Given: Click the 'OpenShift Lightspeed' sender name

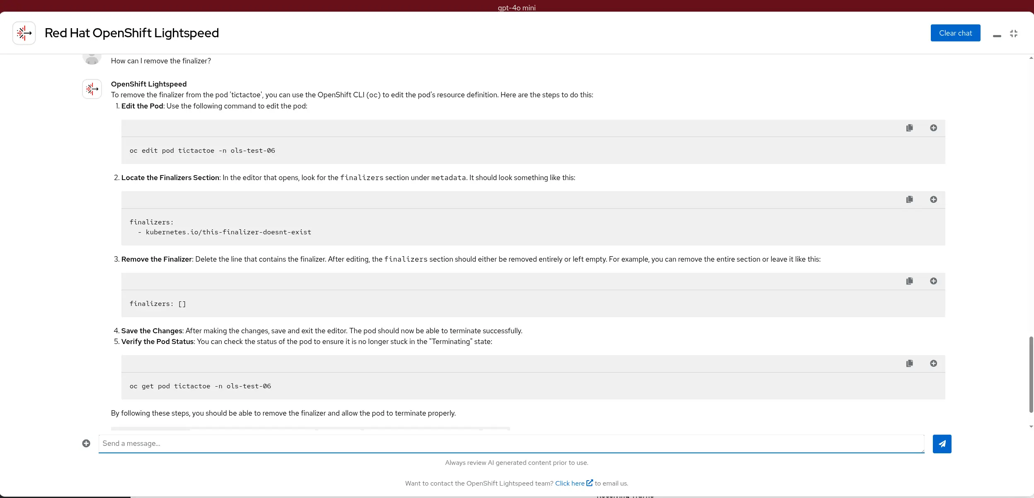Looking at the screenshot, I should (149, 84).
